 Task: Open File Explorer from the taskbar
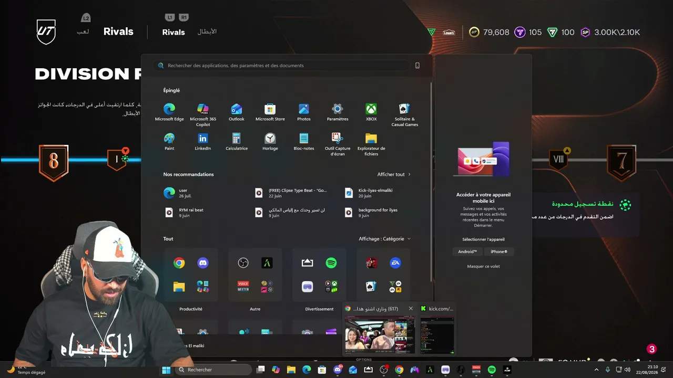point(291,370)
